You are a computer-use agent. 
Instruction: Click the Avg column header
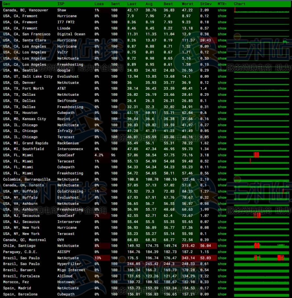149,4
